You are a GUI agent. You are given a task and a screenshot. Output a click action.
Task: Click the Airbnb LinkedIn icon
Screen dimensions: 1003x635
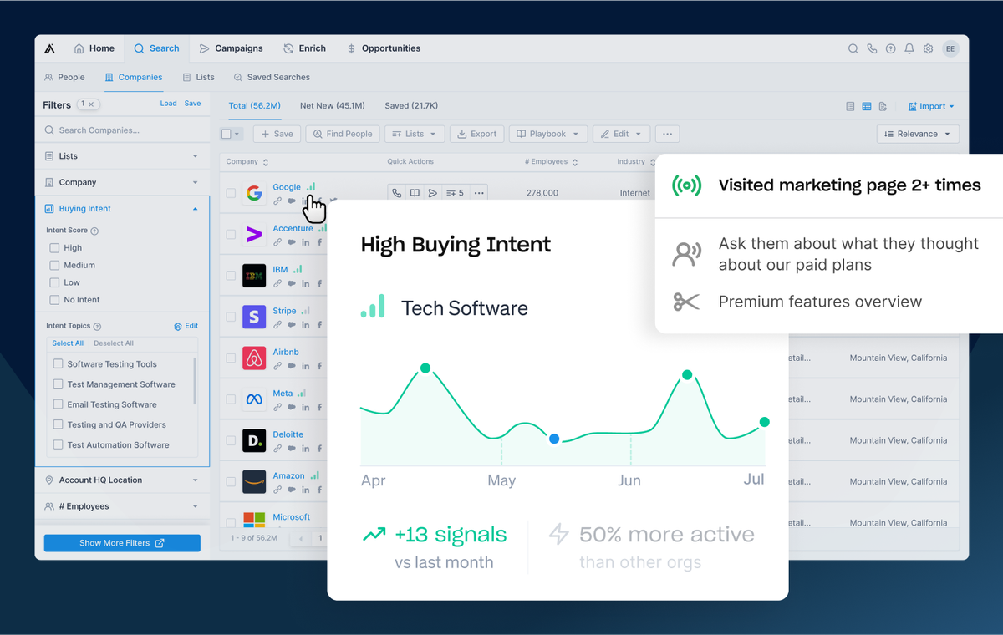coord(306,366)
